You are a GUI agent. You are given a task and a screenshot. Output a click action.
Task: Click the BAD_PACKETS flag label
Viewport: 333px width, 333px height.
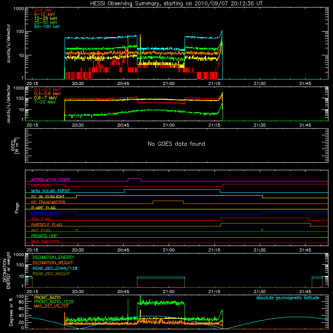tap(45, 241)
